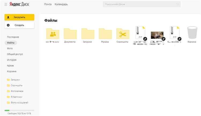The height and width of the screenshot is (116, 201).
Task: Click the yellow Загрузить upload button
Action: [x=19, y=17]
